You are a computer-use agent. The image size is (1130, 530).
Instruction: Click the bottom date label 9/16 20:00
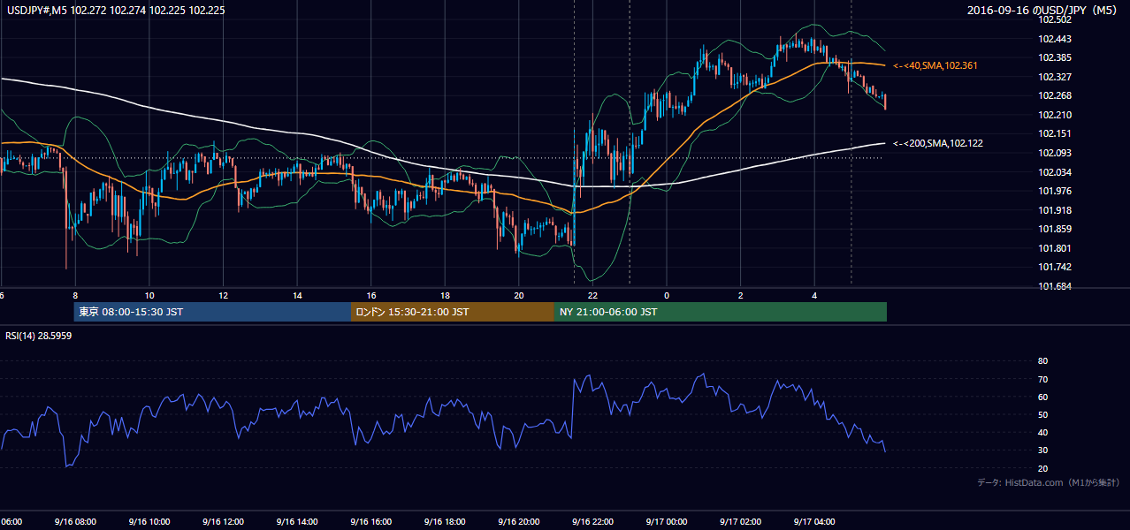click(x=519, y=522)
